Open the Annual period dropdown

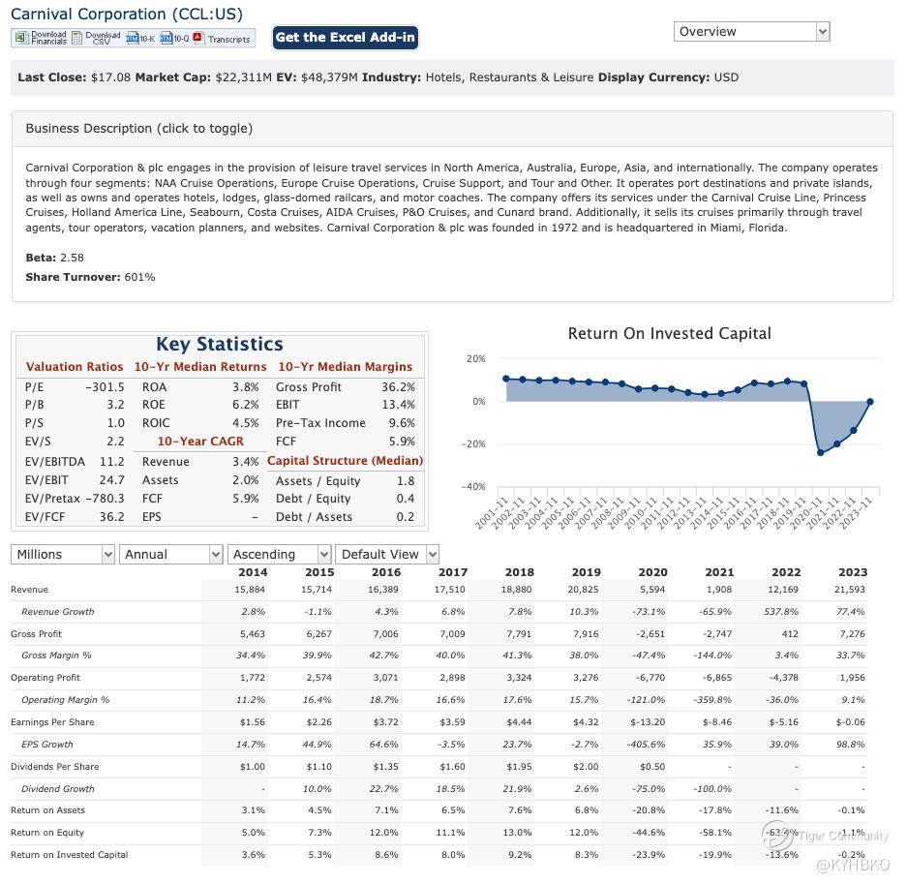(170, 554)
